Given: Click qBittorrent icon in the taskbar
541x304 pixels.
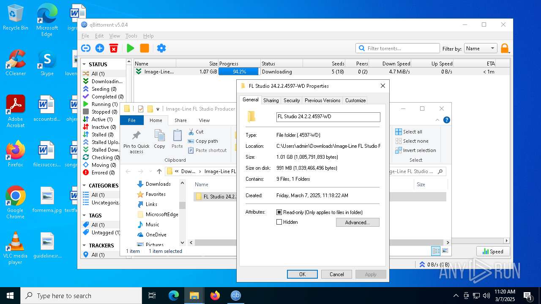Looking at the screenshot, I should tap(236, 296).
